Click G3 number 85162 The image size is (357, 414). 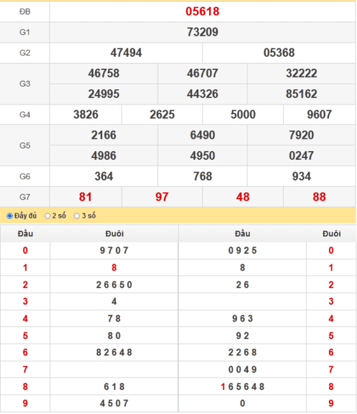302,94
